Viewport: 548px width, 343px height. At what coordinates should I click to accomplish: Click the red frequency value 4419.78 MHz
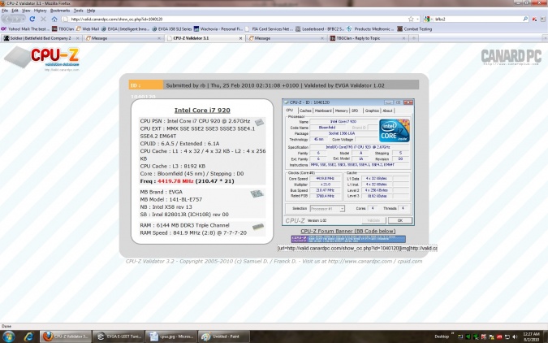(x=175, y=181)
